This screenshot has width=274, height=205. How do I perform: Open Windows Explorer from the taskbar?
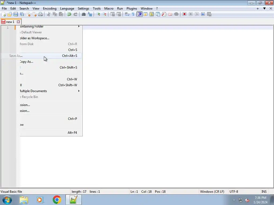point(24,200)
